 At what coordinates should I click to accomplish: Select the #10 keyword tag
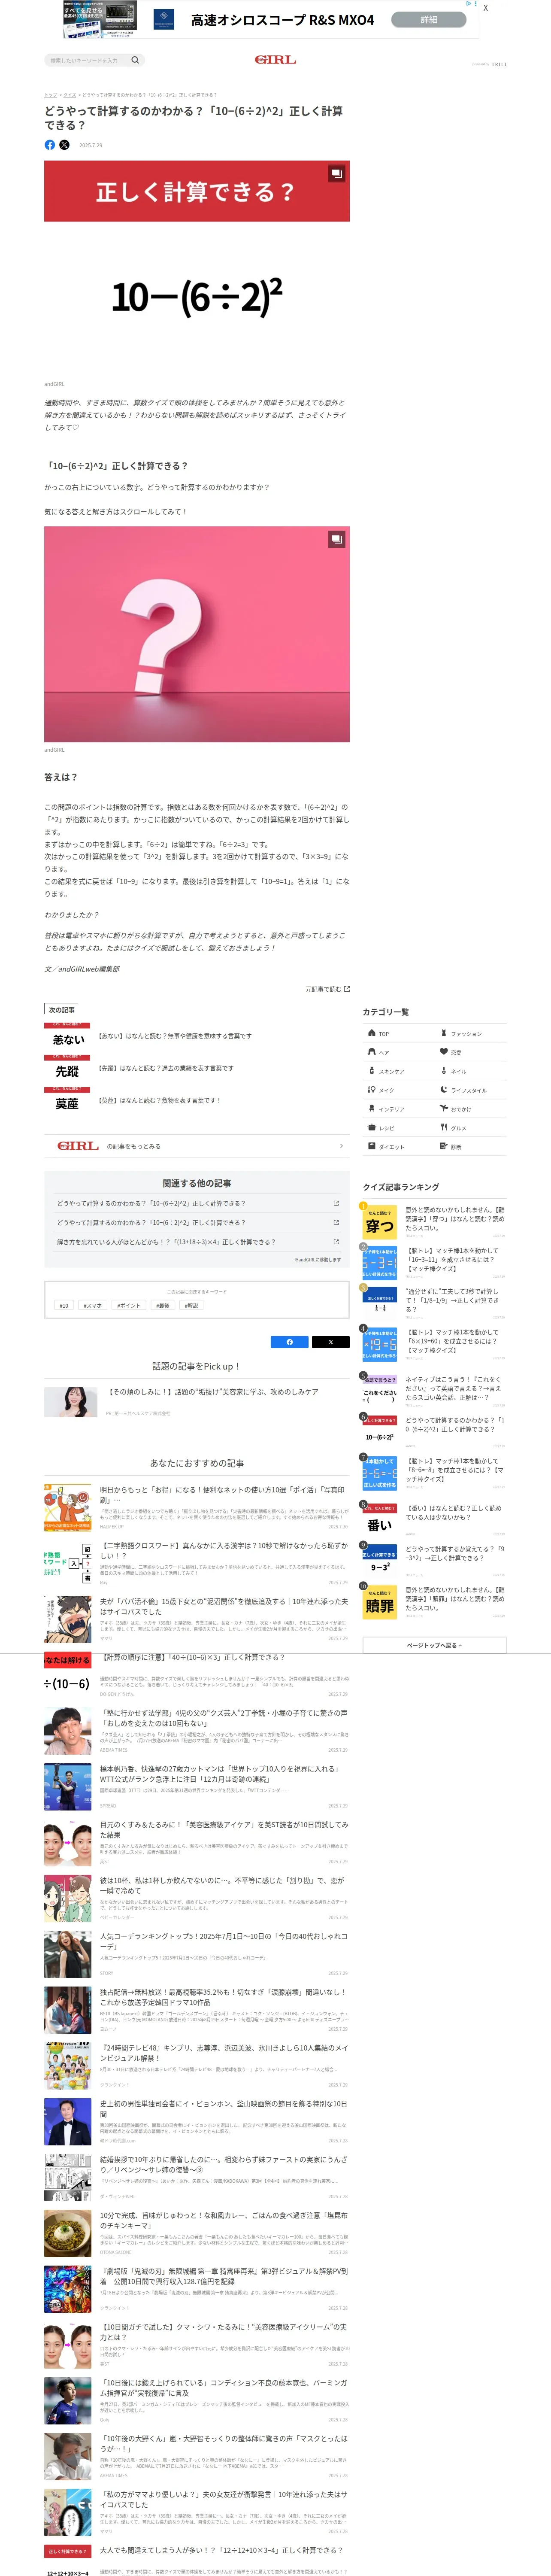[64, 1305]
